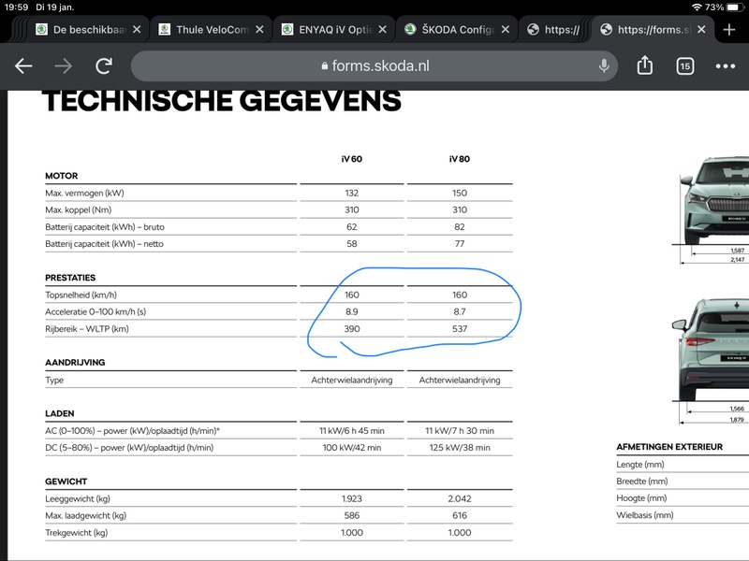Click the AC (0–100%) charging row label
The width and height of the screenshot is (749, 561).
pos(132,431)
